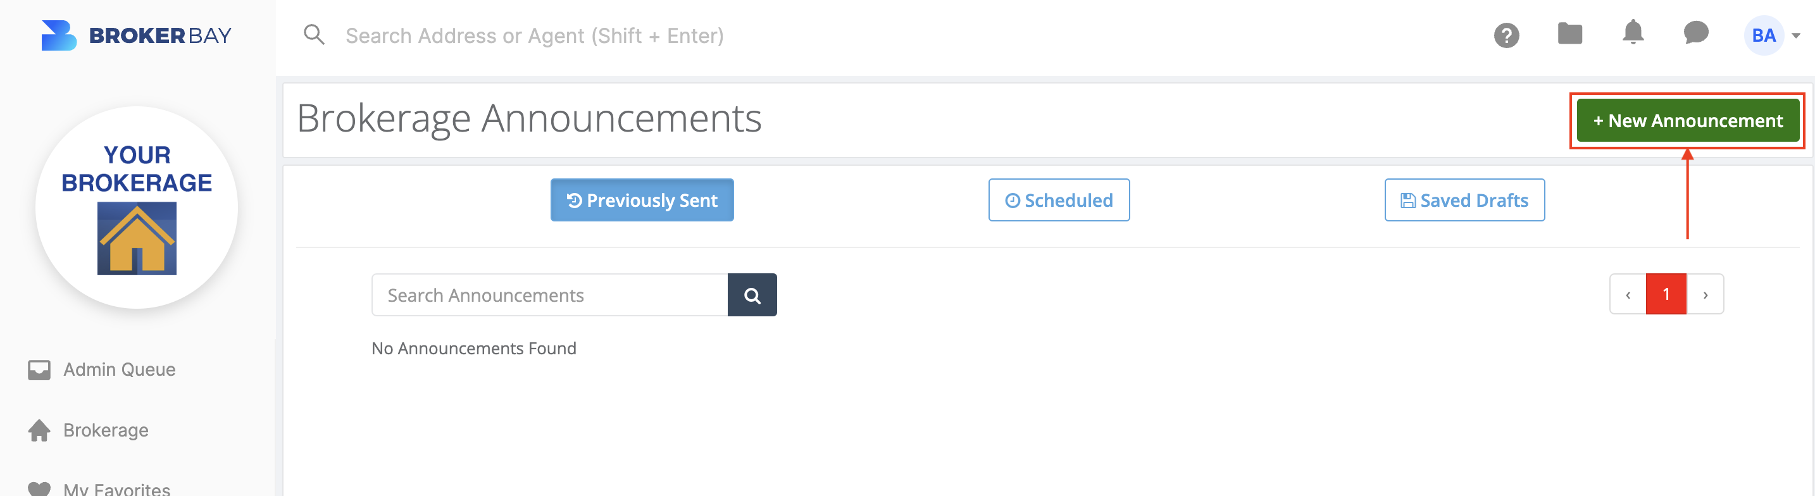The image size is (1815, 496).
Task: Focus the Search Announcements field
Action: tap(549, 295)
